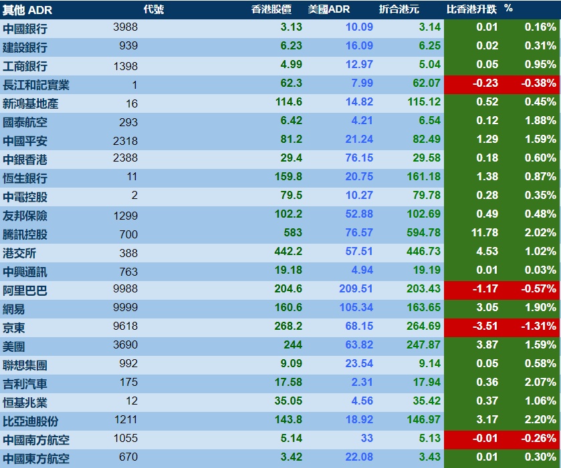
Task: Click the 比香港升跌 column header
Action: coord(471,9)
